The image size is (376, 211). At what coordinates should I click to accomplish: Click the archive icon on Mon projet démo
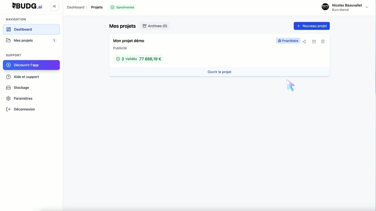click(314, 42)
